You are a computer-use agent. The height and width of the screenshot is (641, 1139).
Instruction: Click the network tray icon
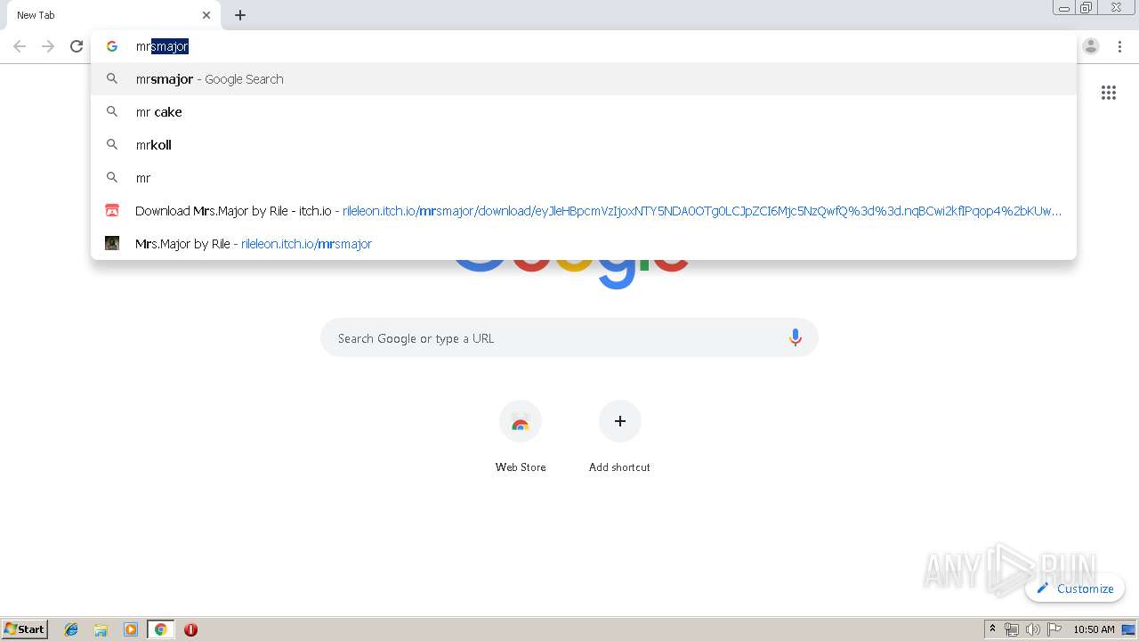point(1011,629)
